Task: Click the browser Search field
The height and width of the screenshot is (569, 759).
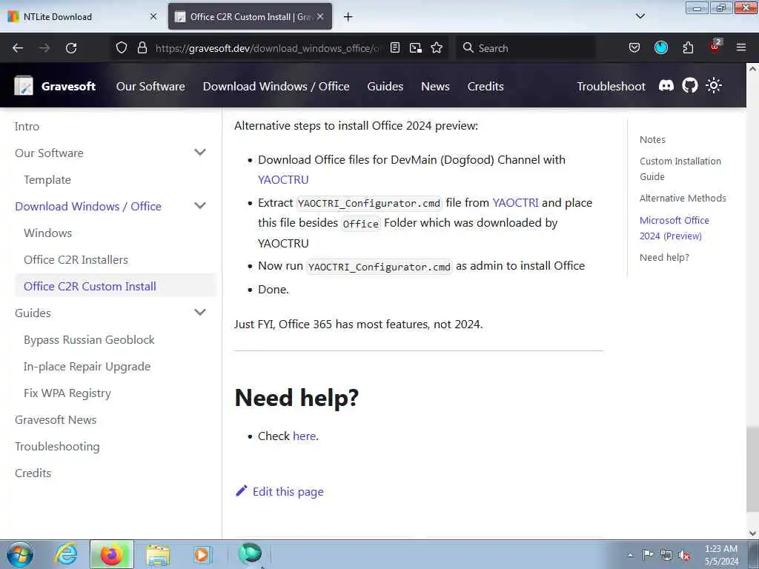Action: [526, 48]
